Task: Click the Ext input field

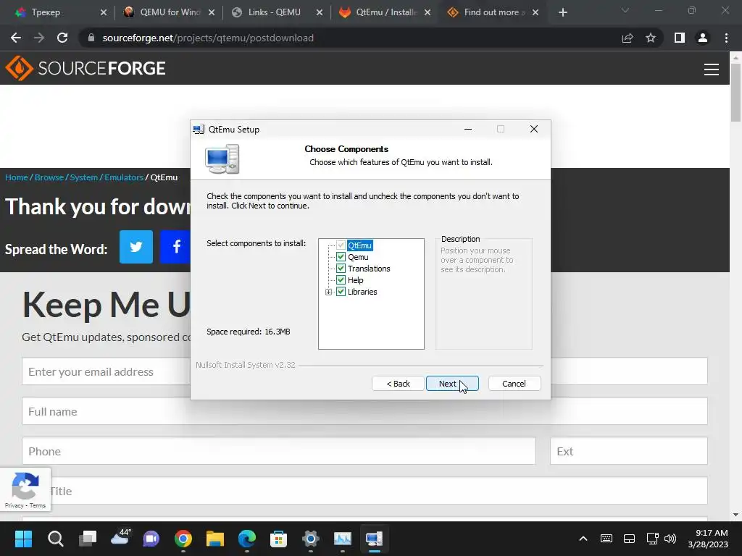Action: 629,451
